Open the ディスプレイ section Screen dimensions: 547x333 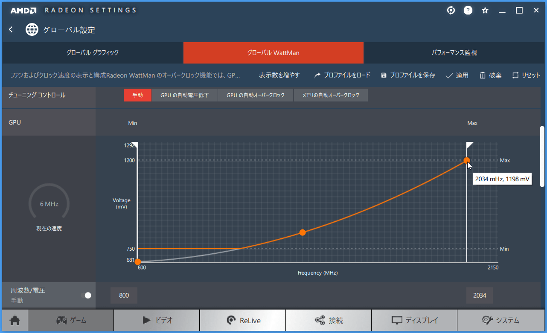point(414,320)
